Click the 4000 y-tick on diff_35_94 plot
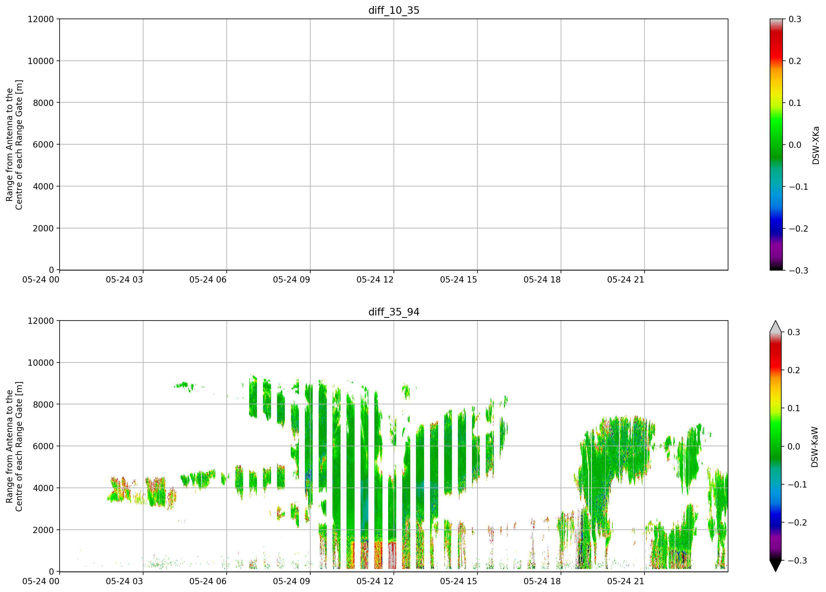Viewport: 826px width, 592px height. coord(43,488)
